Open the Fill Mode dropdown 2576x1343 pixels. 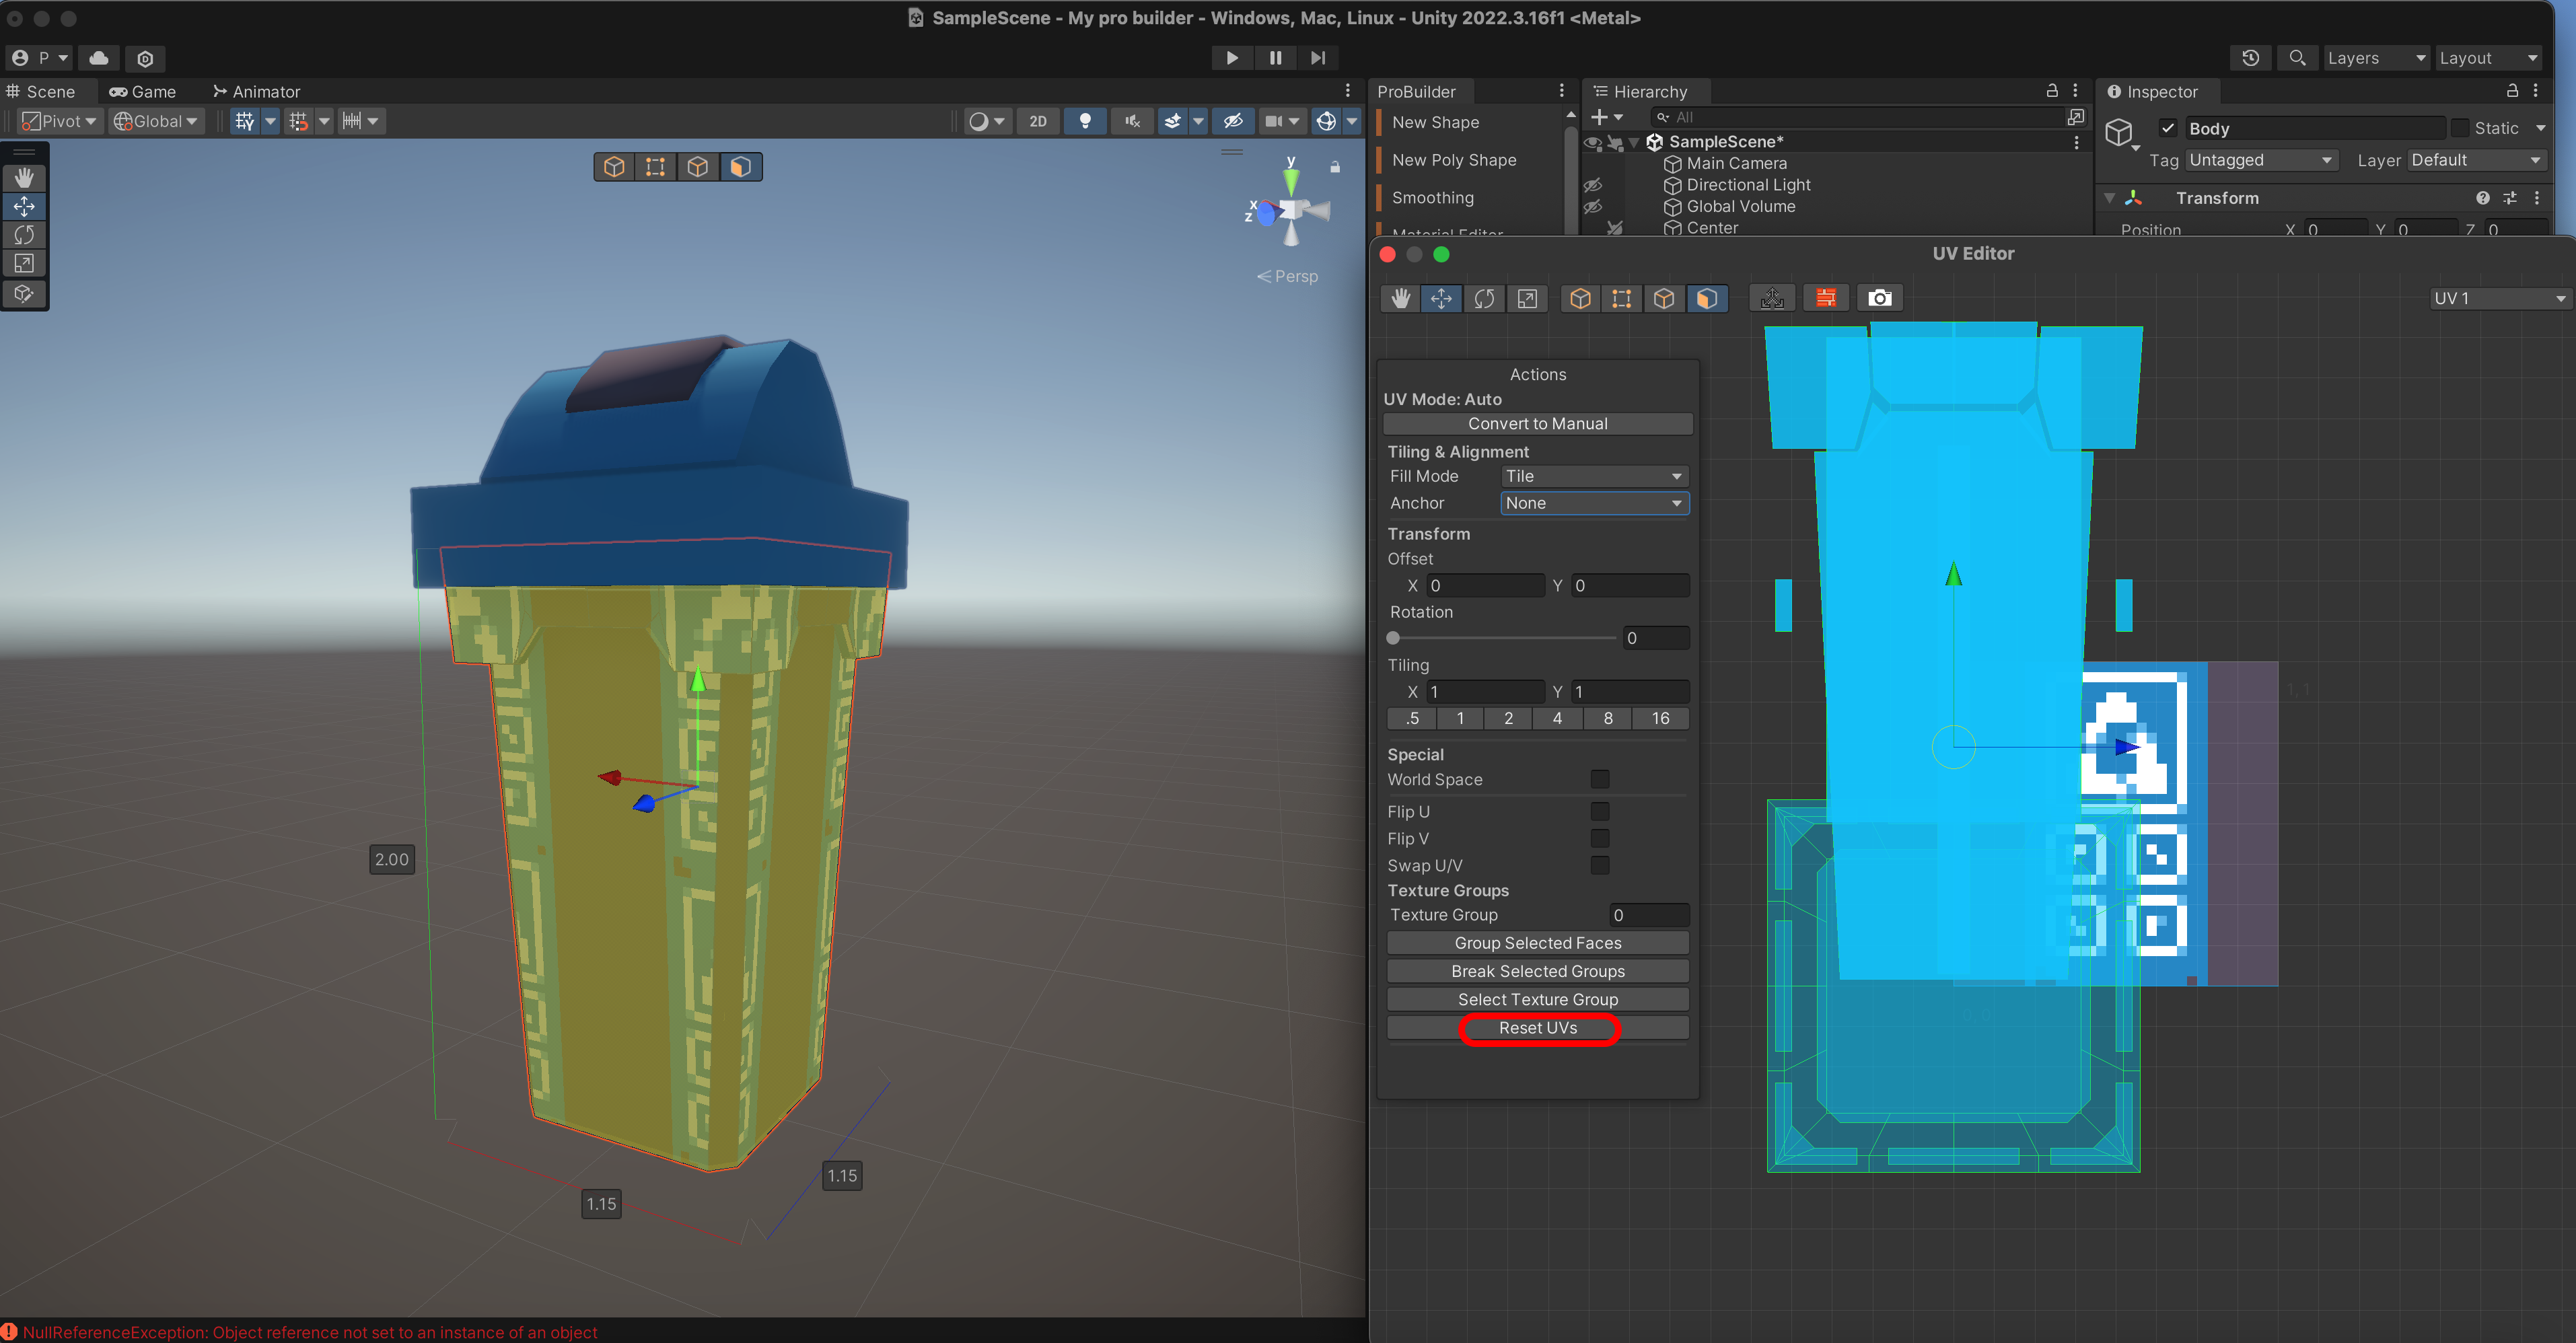click(1593, 476)
